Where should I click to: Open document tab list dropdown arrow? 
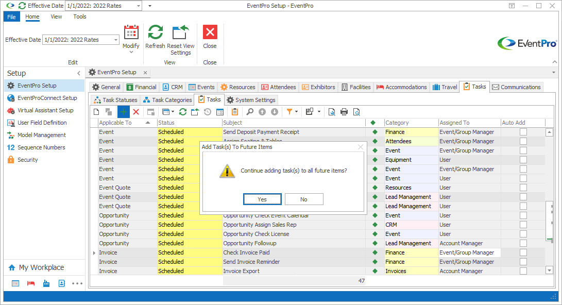click(x=554, y=73)
